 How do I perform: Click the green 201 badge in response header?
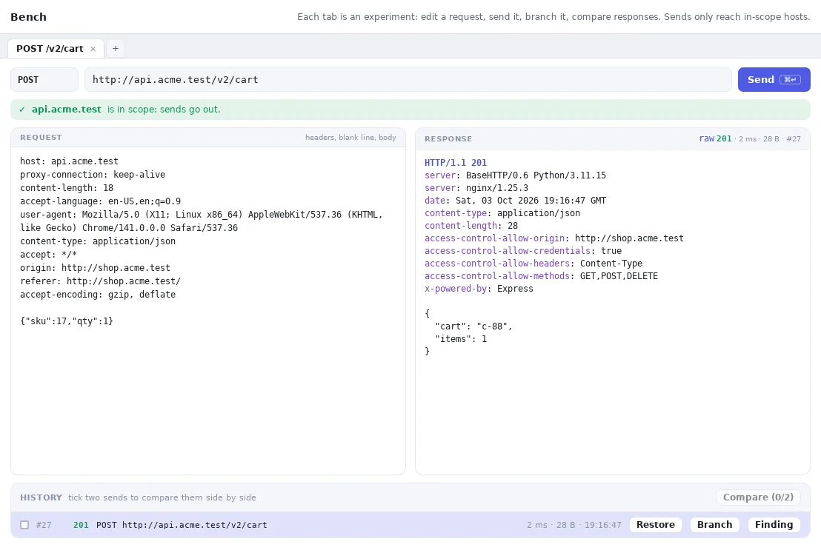click(x=724, y=138)
